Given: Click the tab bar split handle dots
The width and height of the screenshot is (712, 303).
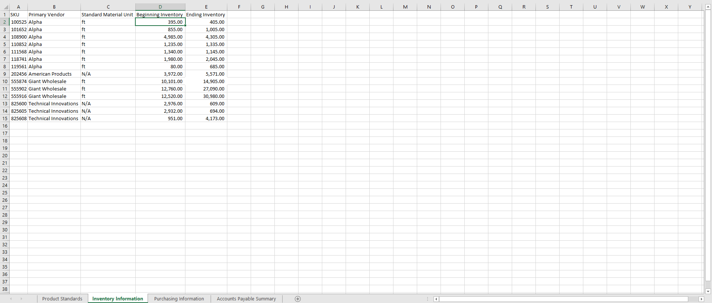Looking at the screenshot, I should pyautogui.click(x=428, y=299).
